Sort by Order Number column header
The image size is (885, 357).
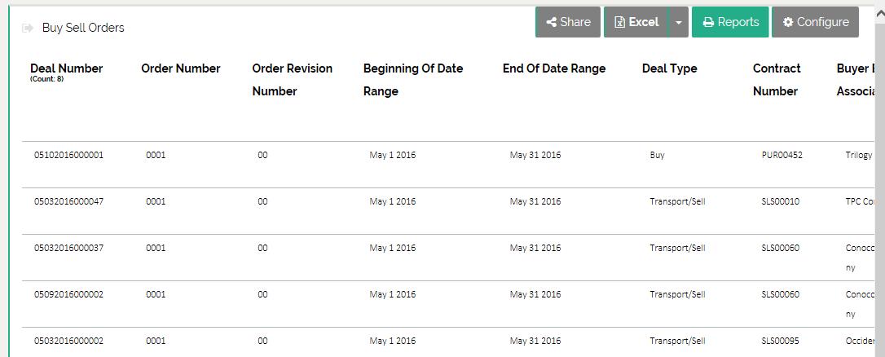pyautogui.click(x=180, y=68)
